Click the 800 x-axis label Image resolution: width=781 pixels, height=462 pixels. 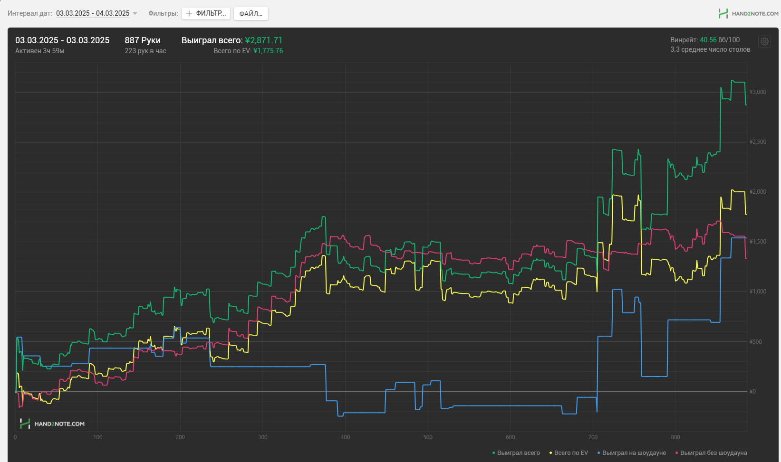tap(675, 437)
